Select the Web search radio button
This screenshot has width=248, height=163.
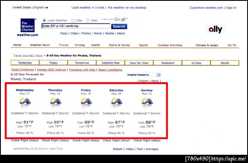(88, 21)
